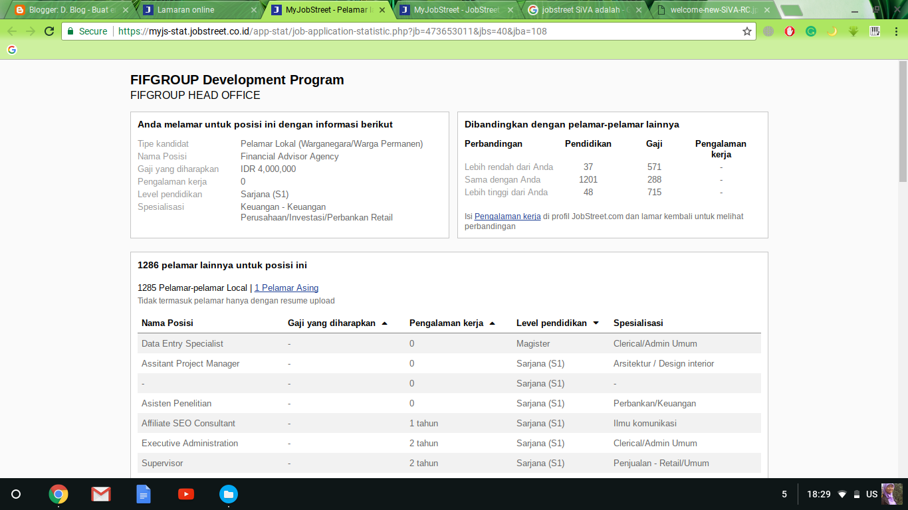The height and width of the screenshot is (510, 908).
Task: Click Arsitektur / Design interior cell
Action: pyautogui.click(x=664, y=364)
